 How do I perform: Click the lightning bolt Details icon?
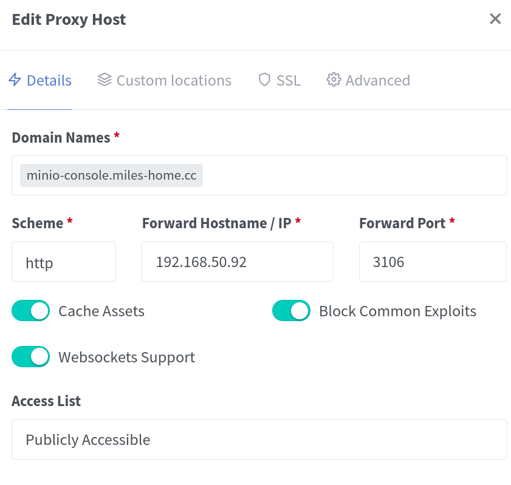[15, 80]
